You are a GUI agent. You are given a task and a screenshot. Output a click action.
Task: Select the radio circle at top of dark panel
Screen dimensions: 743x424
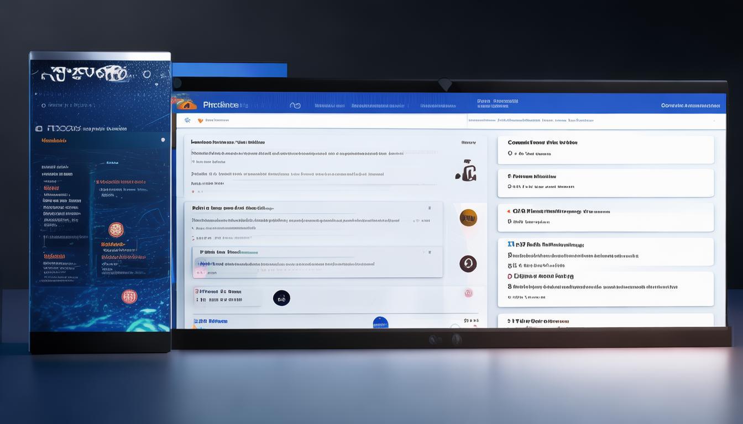(44, 105)
